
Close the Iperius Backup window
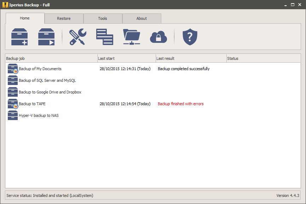tap(300, 5)
